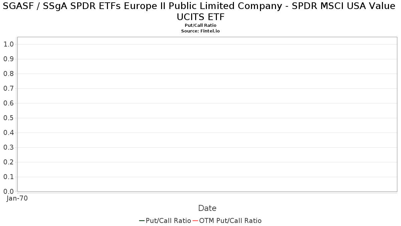Viewport: 401px width, 226px height.
Task: Click the 0.1 y-axis tick label
Action: coord(8,177)
